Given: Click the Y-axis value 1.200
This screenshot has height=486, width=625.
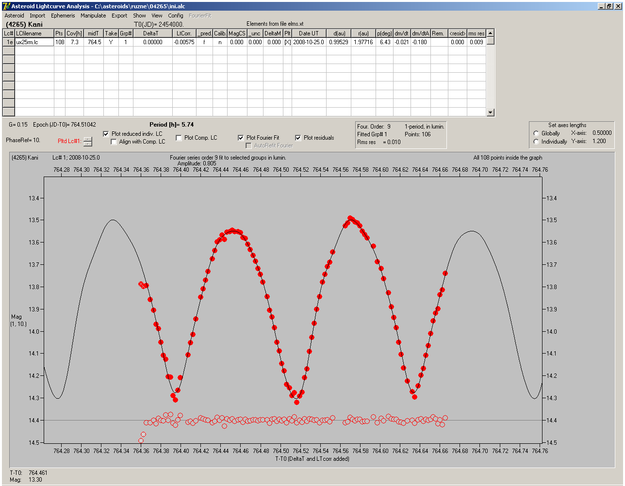Looking at the screenshot, I should (x=599, y=141).
